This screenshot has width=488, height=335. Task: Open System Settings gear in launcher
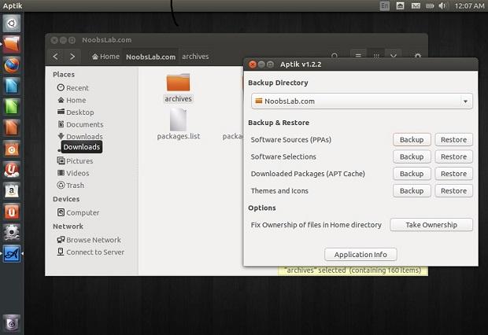[12, 233]
